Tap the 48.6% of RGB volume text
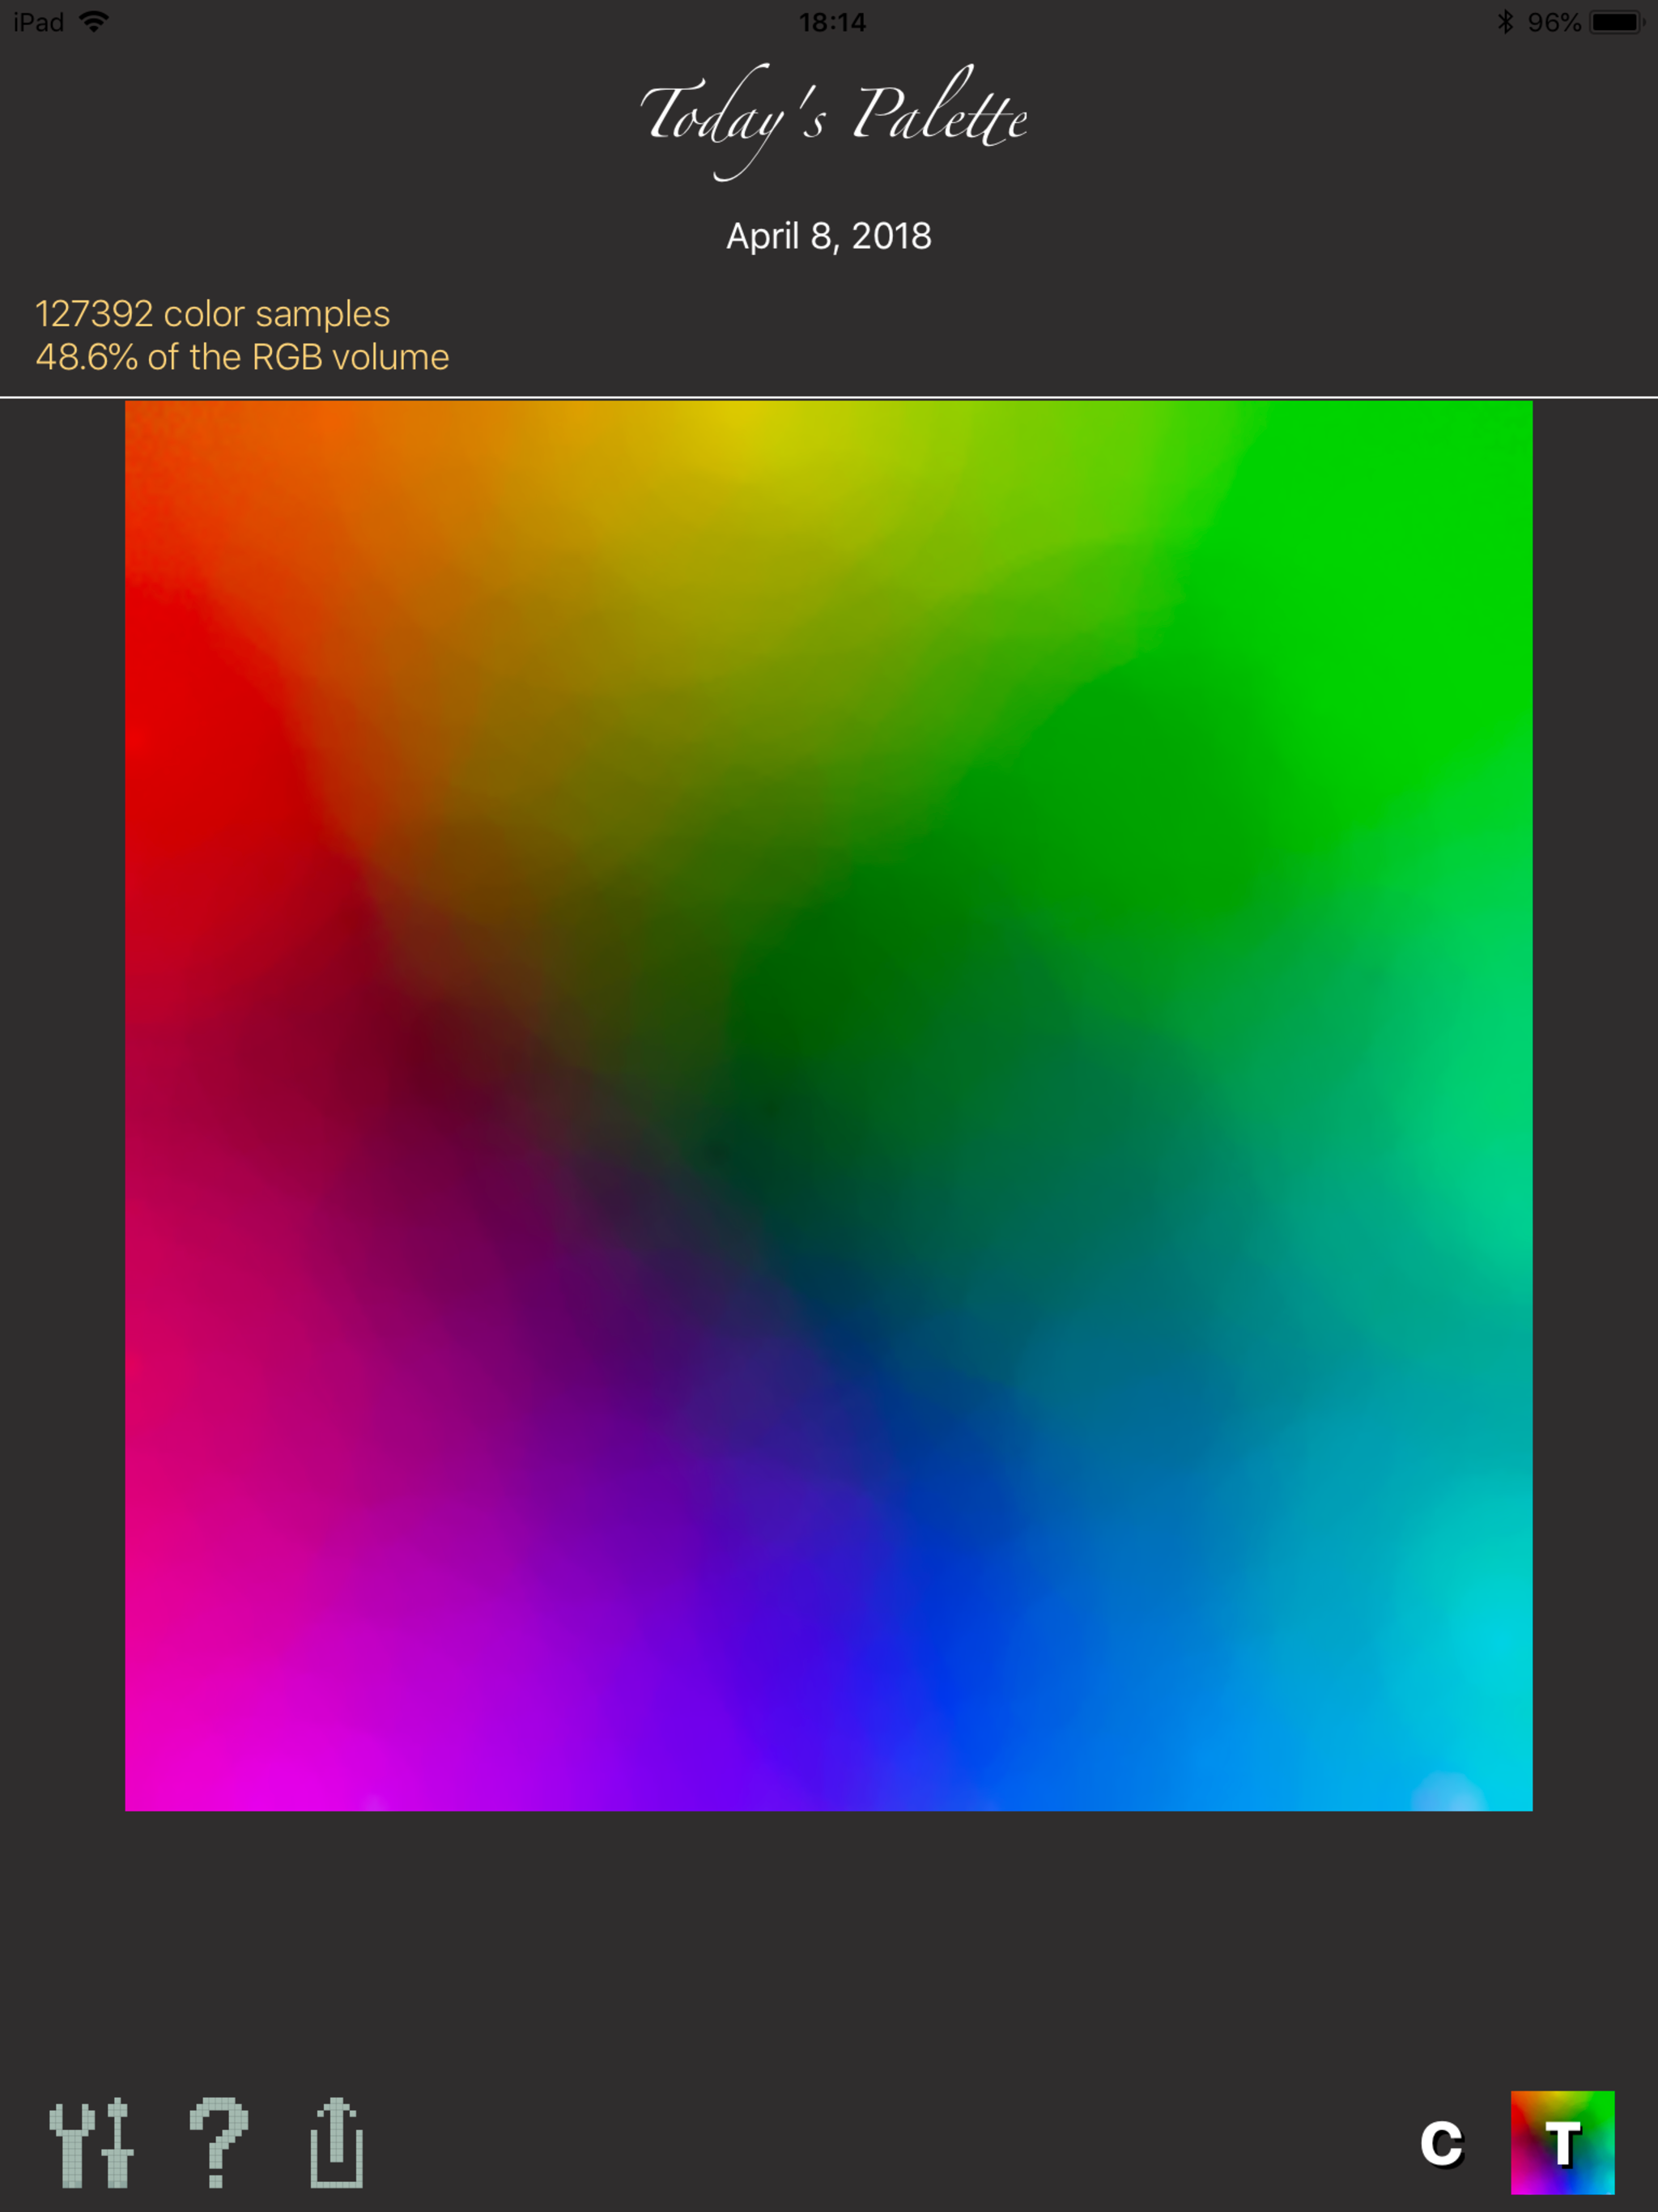1658x2212 pixels. point(242,357)
